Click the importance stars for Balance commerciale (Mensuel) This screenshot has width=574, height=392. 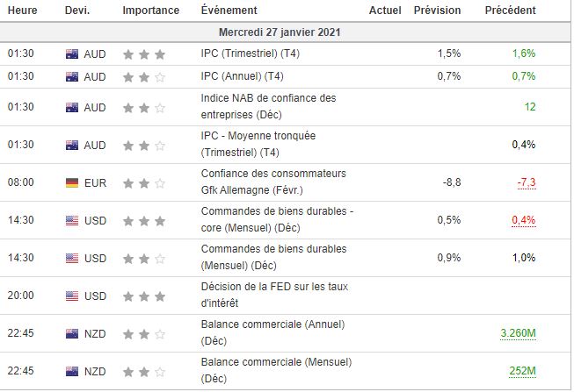pyautogui.click(x=144, y=372)
